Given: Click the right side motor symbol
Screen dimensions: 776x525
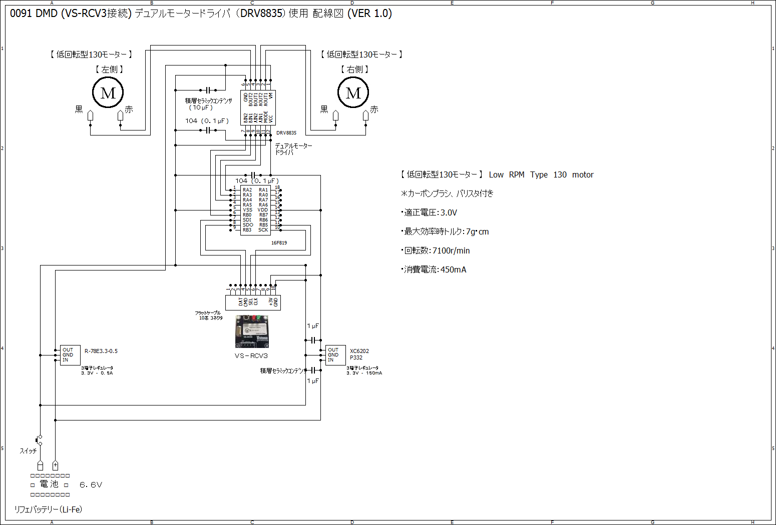Looking at the screenshot, I should point(353,93).
